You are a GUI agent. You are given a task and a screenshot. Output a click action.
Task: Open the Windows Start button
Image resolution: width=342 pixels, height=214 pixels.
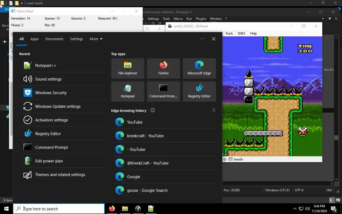point(6,209)
